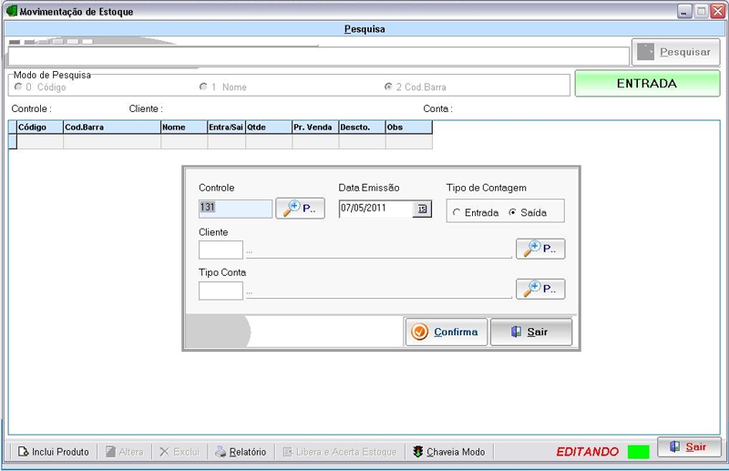Select the Entrada radio option

[457, 212]
